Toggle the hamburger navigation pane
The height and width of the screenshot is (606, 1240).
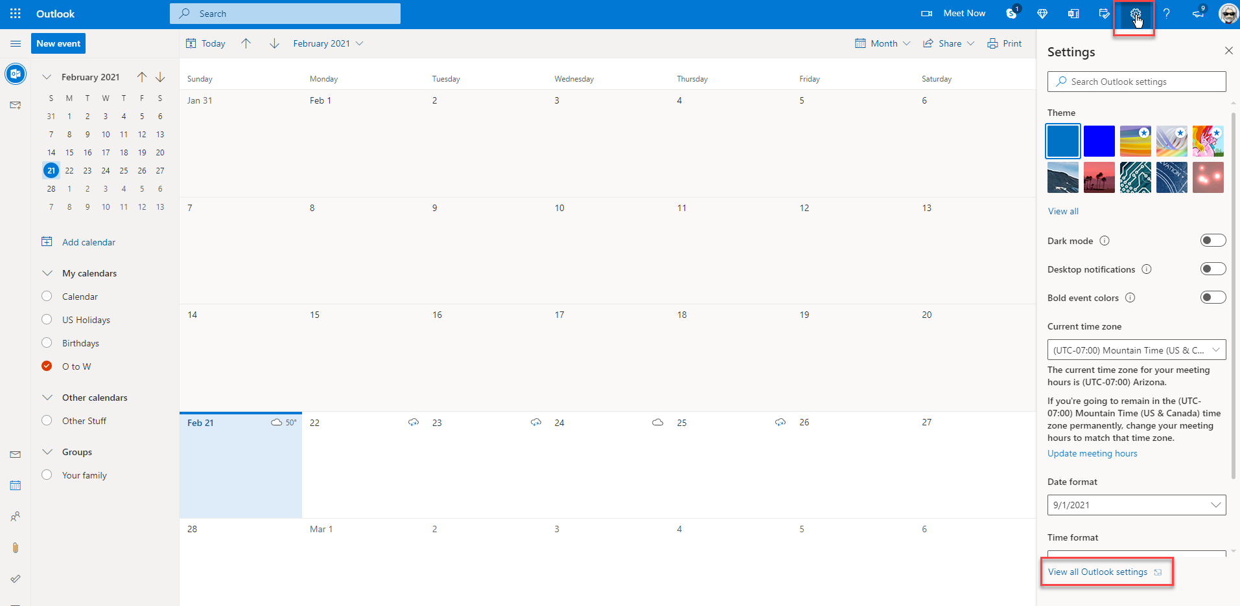click(16, 43)
